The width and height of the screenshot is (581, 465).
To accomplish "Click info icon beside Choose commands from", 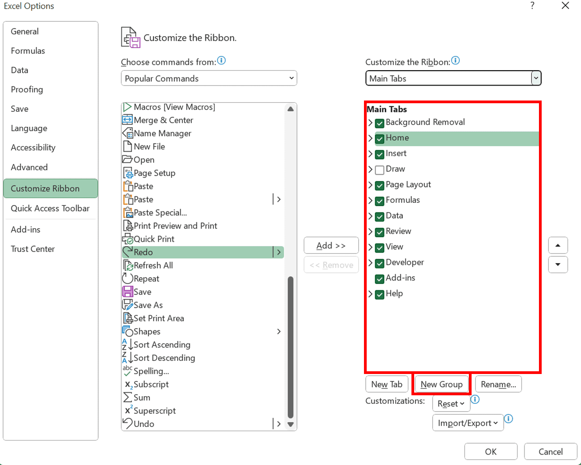I will pyautogui.click(x=221, y=60).
